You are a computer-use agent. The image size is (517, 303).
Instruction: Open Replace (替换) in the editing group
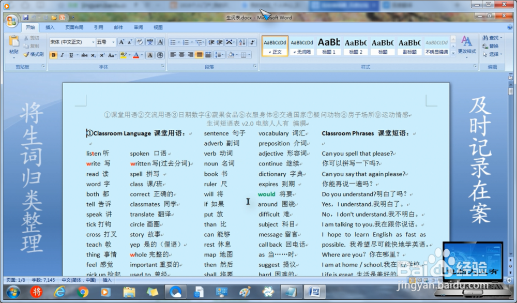click(491, 46)
